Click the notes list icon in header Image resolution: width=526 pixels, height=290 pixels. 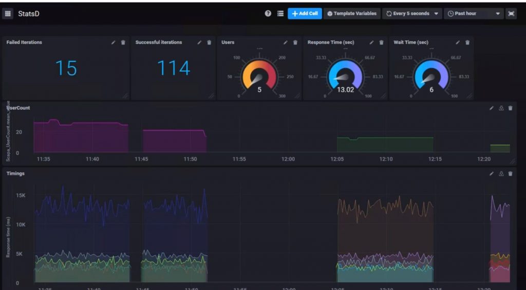click(280, 13)
